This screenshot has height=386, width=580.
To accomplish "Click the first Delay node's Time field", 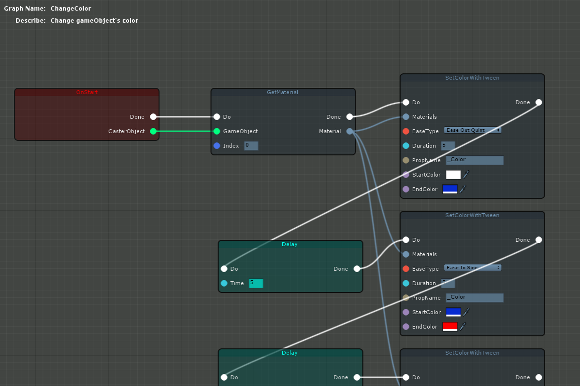I will [256, 283].
